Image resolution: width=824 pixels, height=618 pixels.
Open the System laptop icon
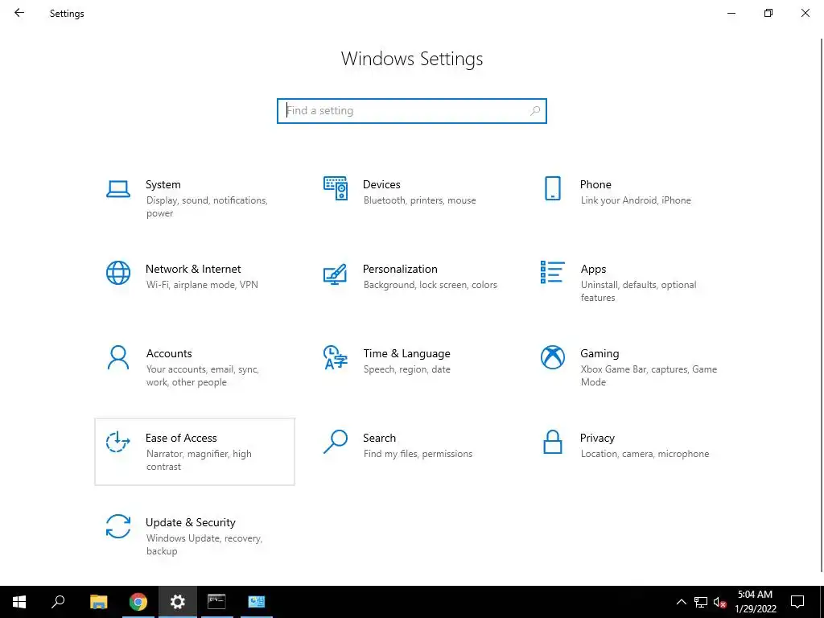118,189
